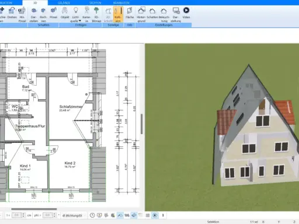Viewport: 299px width, 224px height.
Task: Click the phi angle input field
Action: coord(47,215)
